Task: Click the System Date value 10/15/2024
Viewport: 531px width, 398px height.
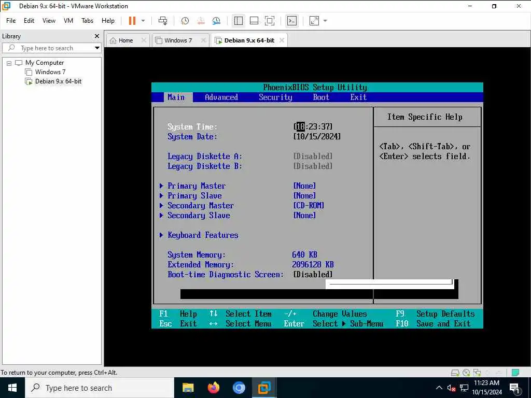Action: (317, 136)
